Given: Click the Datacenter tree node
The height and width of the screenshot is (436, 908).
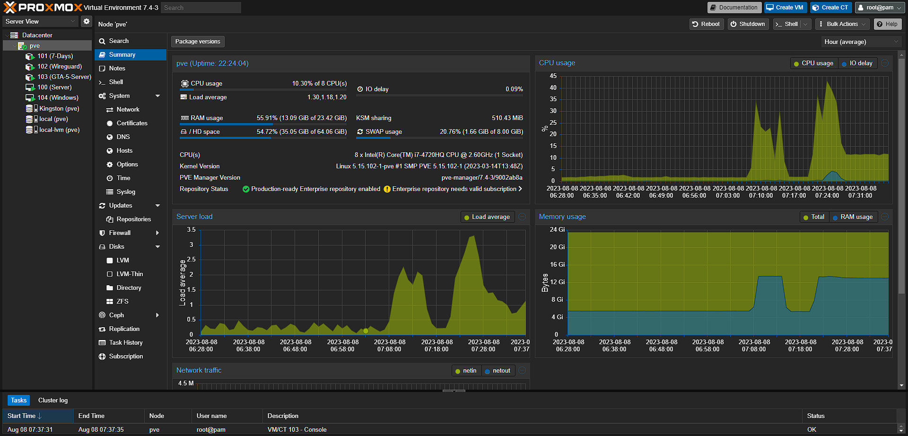Looking at the screenshot, I should (x=37, y=35).
